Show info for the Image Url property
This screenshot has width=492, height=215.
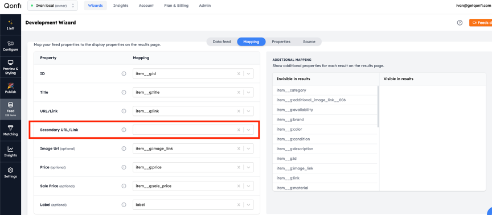(124, 148)
